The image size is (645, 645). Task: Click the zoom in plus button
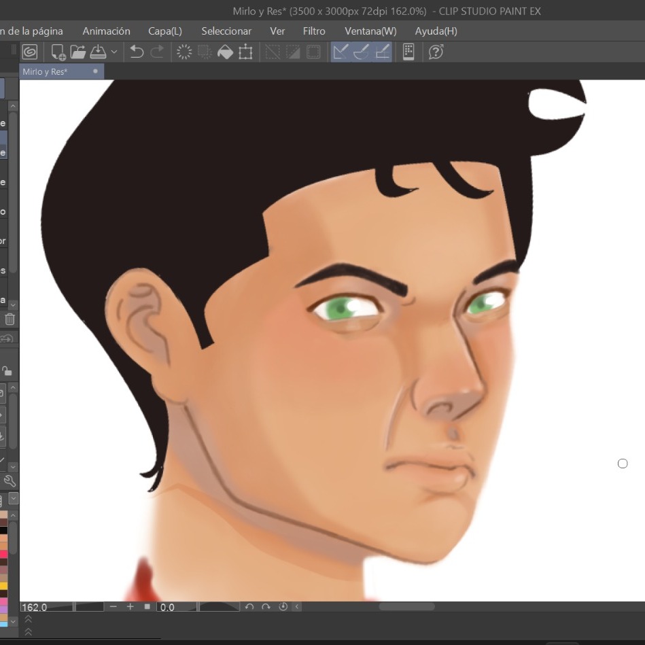coord(130,607)
